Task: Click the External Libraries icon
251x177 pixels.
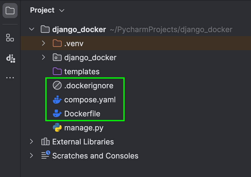Action: (x=45, y=142)
